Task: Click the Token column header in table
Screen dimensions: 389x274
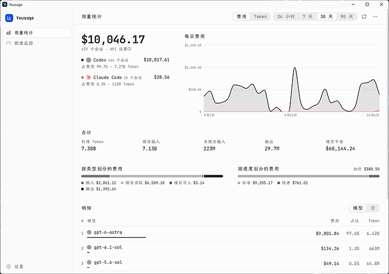Action: 374,221
